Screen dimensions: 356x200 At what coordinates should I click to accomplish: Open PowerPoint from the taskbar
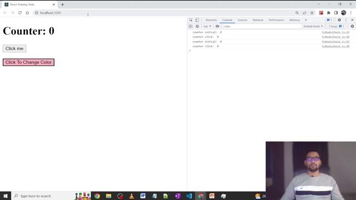[x=212, y=196]
